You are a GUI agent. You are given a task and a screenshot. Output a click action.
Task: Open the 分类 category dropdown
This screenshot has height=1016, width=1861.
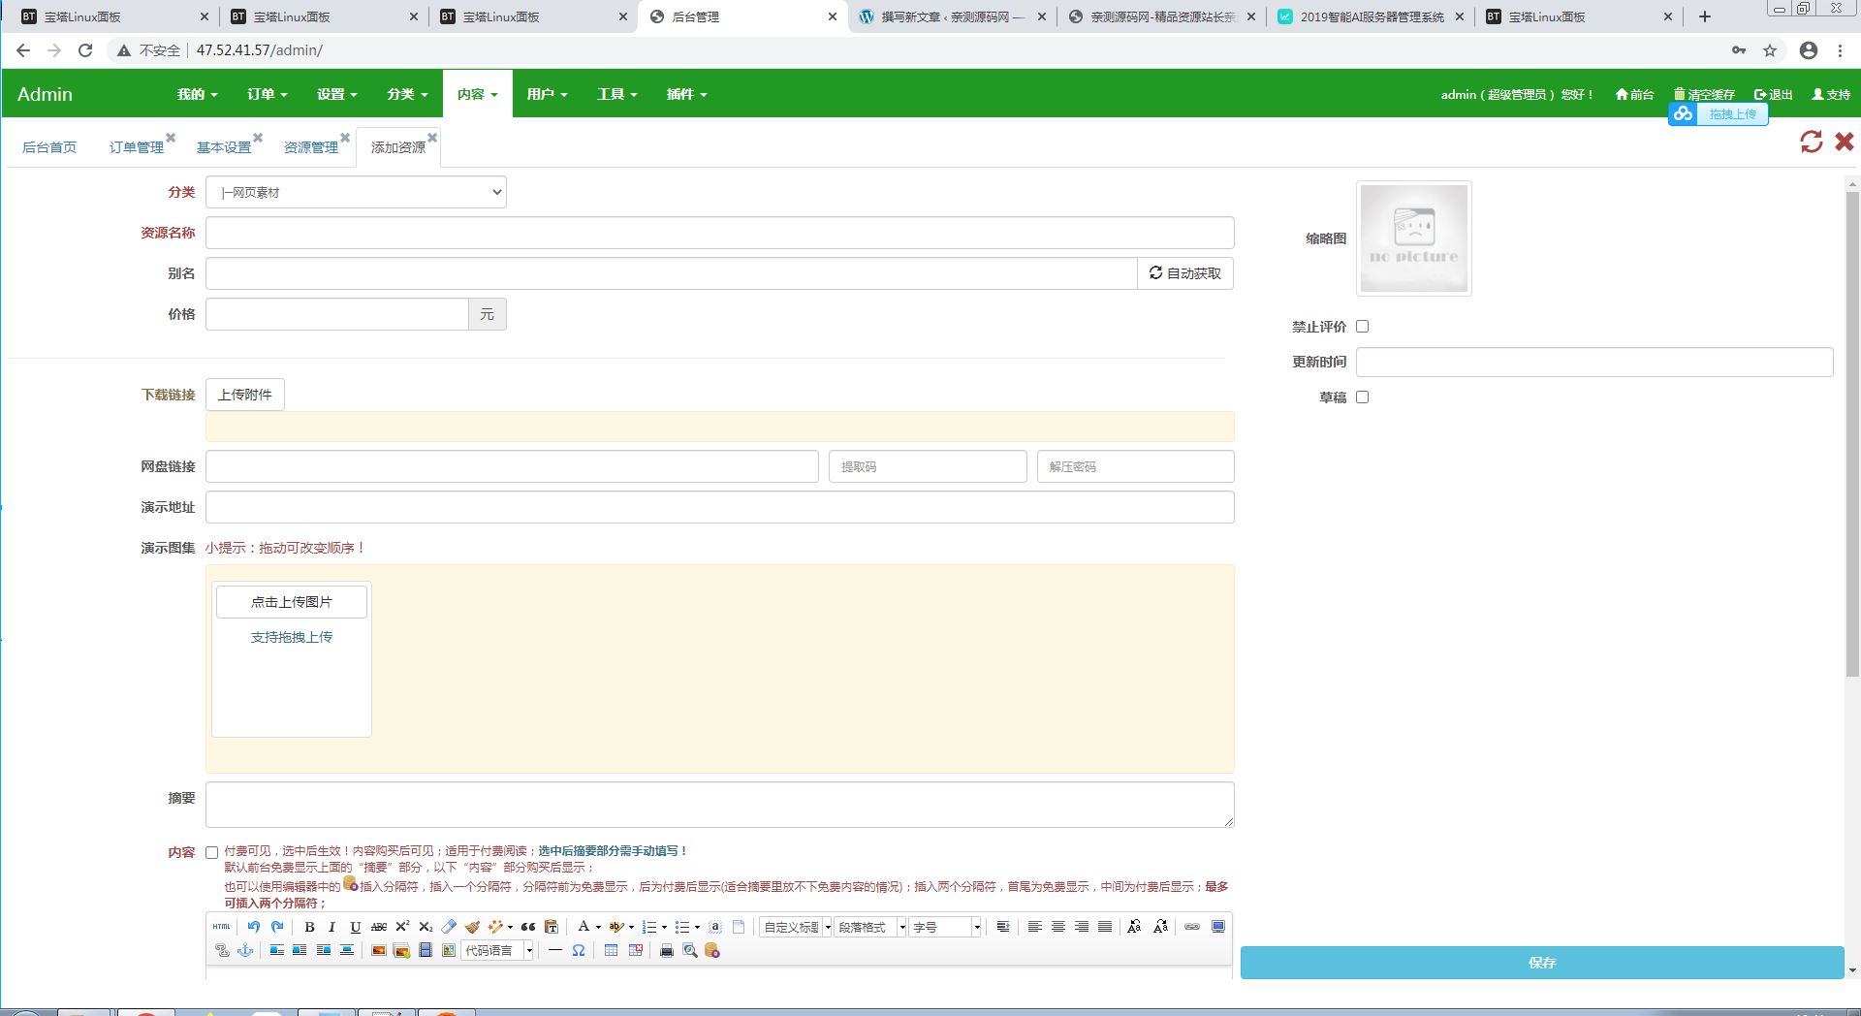(x=356, y=192)
